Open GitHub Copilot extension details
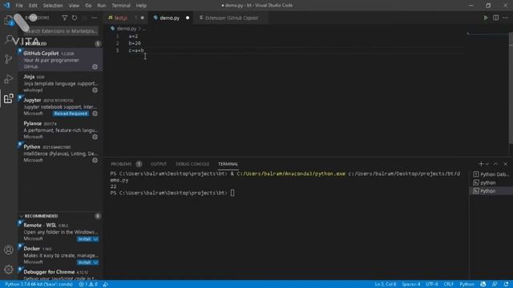Image resolution: width=513 pixels, height=288 pixels. [60, 60]
